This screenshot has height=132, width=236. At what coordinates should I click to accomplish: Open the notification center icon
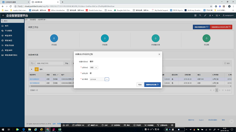click(x=232, y=129)
